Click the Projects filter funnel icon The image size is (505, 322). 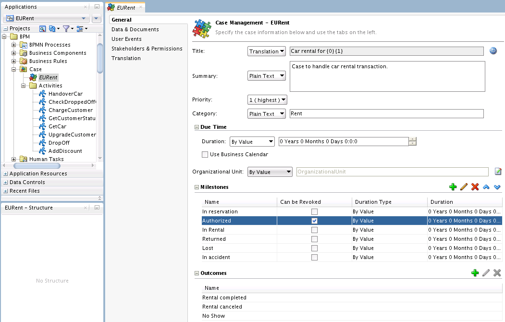click(66, 29)
